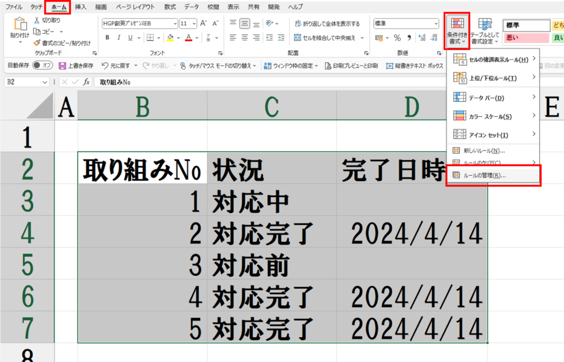Click the Touch/Mouse mode (タッチ/マウス モードの切り替え) button
This screenshot has width=564, height=362.
218,66
